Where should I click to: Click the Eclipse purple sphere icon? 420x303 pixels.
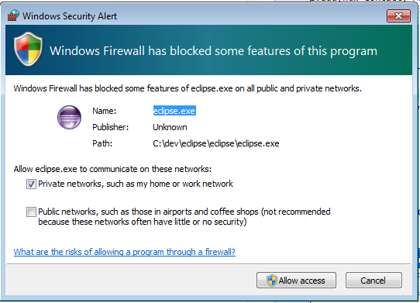click(x=70, y=117)
